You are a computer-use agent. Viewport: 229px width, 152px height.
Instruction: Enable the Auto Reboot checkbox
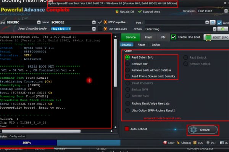[126, 129]
